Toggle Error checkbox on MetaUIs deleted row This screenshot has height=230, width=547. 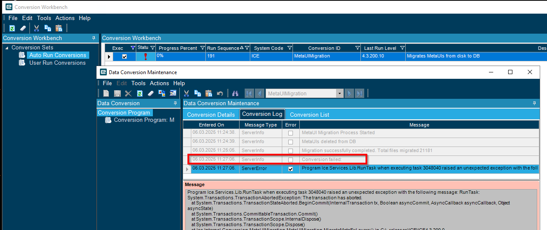[290, 142]
